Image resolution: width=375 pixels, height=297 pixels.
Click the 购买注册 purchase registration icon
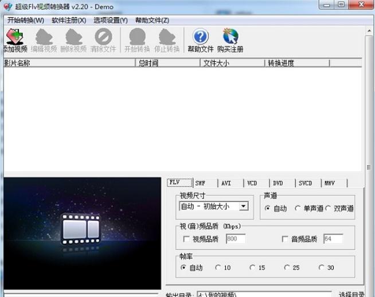(x=231, y=36)
